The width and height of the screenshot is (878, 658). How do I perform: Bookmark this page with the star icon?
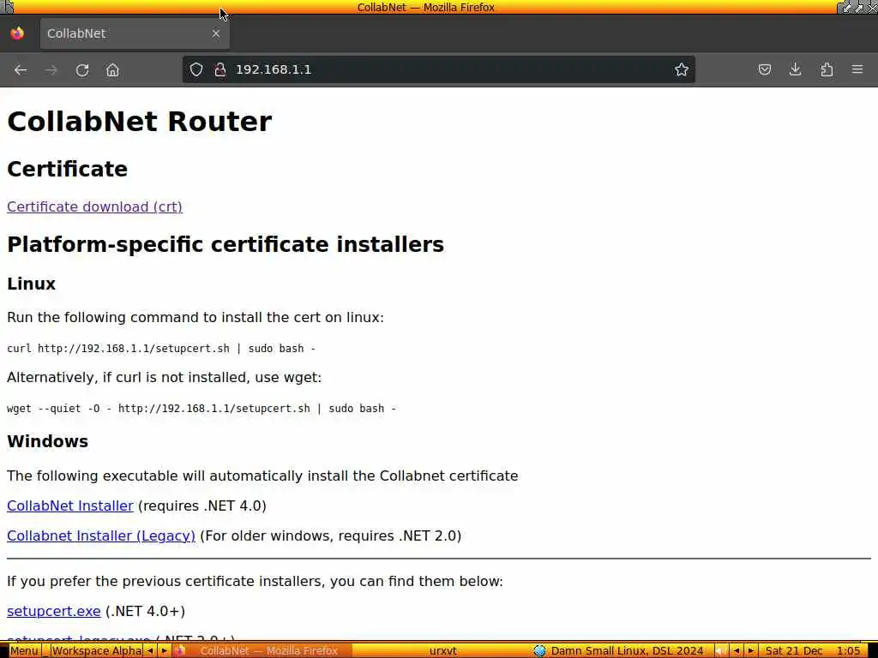click(682, 69)
